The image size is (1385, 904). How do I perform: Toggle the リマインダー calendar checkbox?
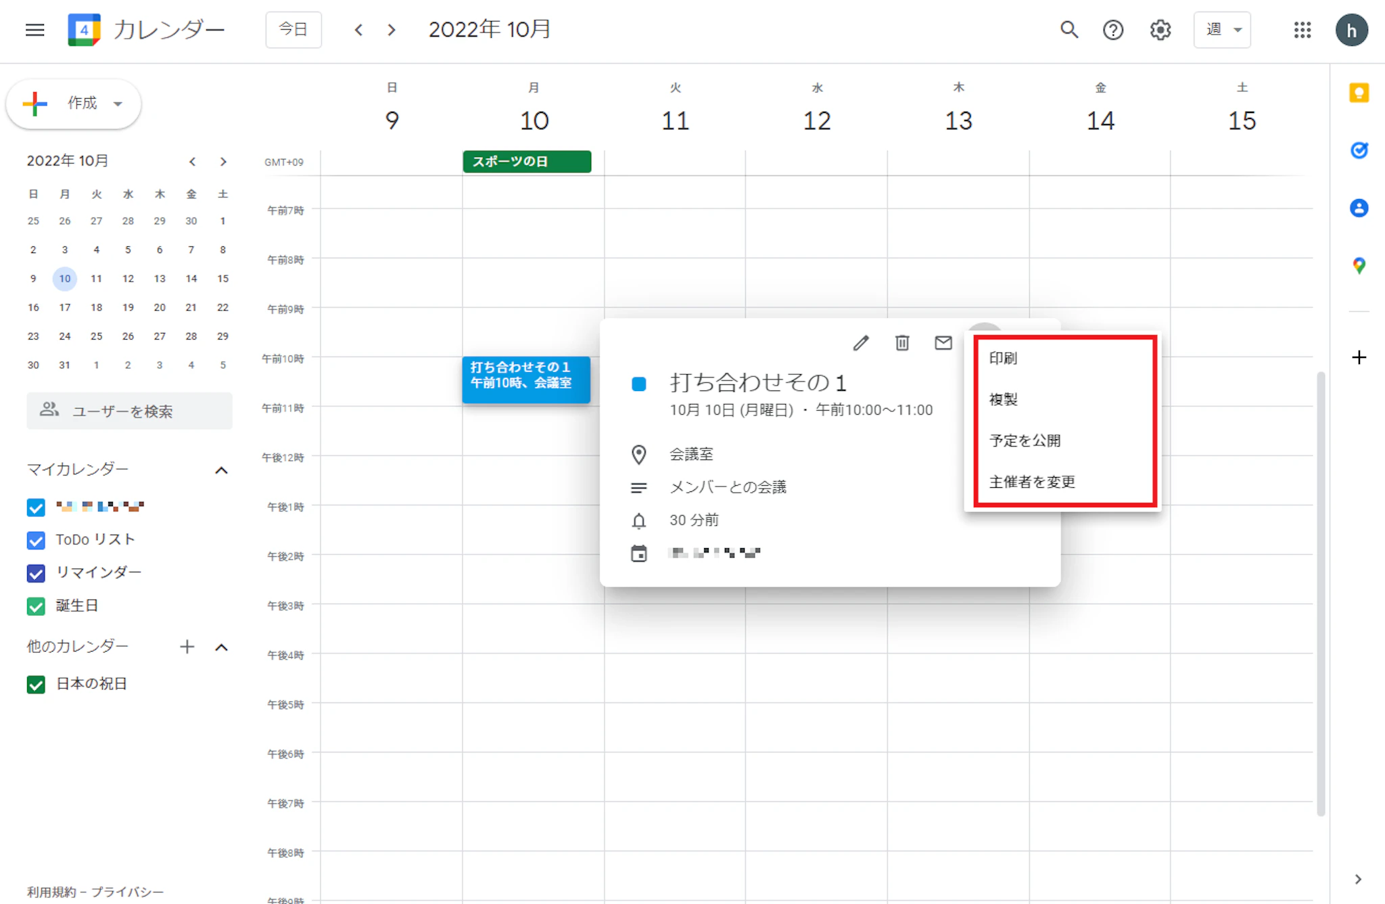click(36, 573)
